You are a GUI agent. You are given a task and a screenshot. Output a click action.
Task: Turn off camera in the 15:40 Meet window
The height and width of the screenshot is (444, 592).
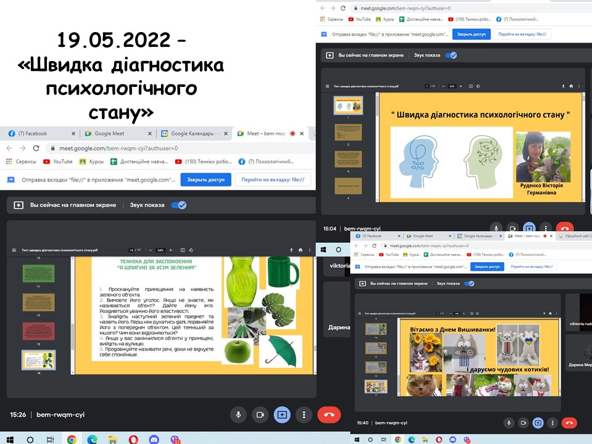point(524,423)
